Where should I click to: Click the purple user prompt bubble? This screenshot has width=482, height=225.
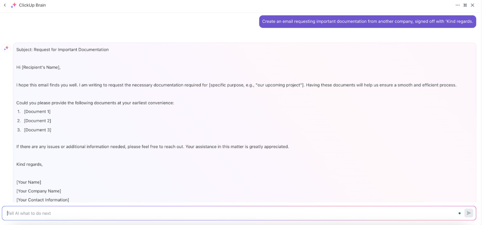(x=367, y=21)
